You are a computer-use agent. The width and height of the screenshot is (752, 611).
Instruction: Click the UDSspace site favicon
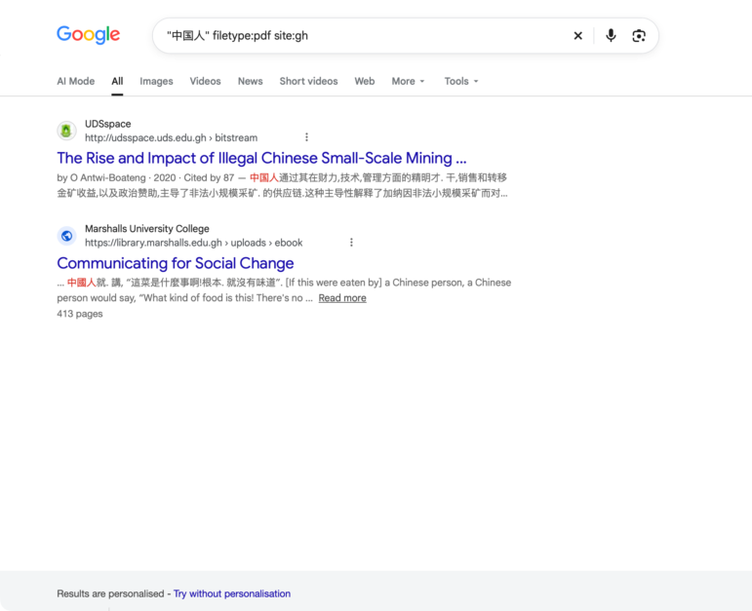[66, 131]
